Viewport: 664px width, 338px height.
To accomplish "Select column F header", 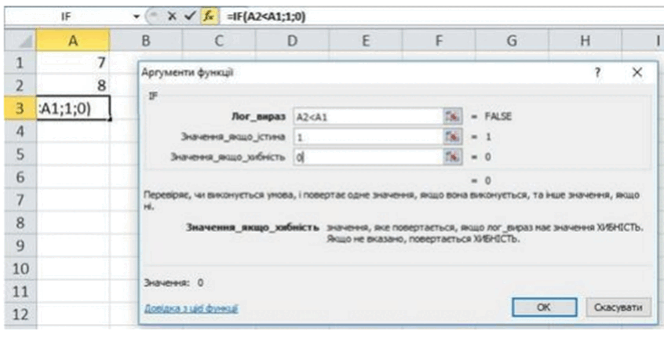I will click(439, 41).
